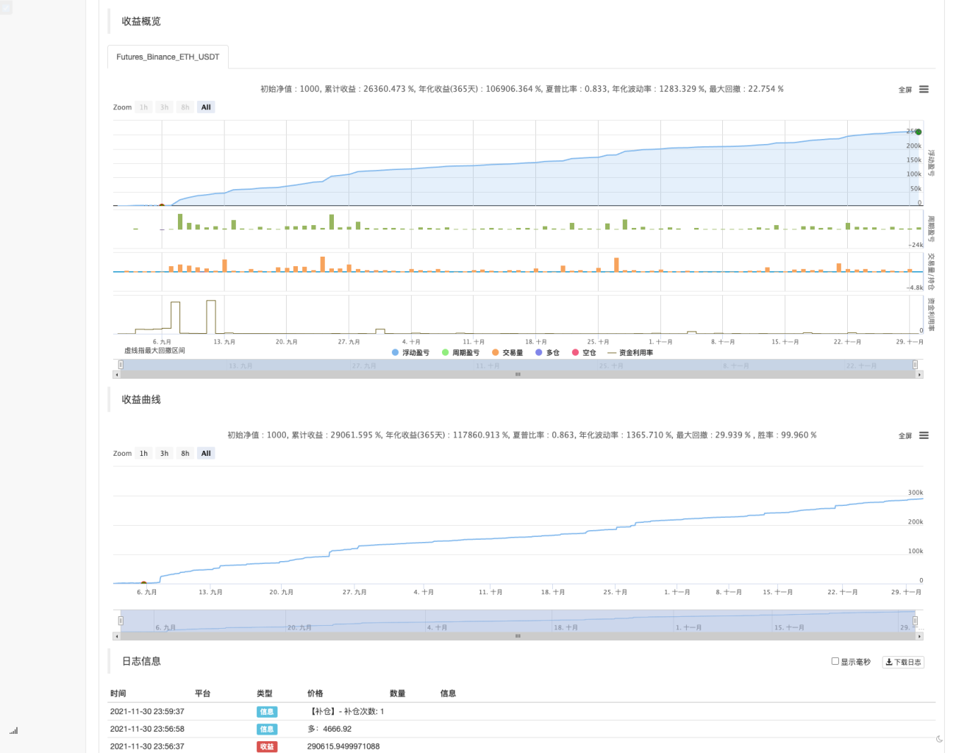
Task: Open the profit curve chart hamburger menu
Action: (x=924, y=435)
